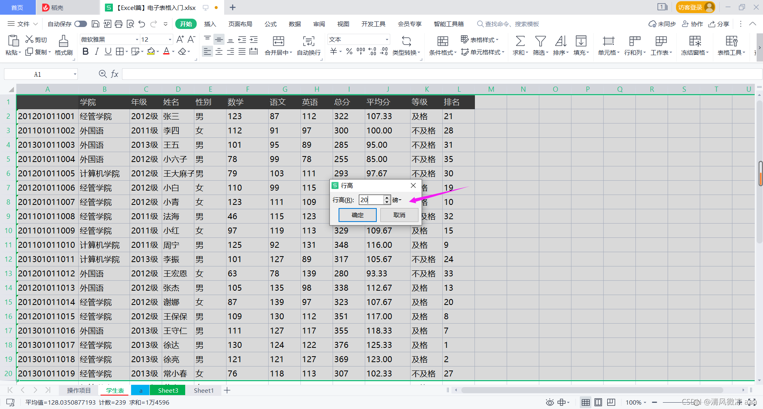Screen dimensions: 763x409
Task: Expand the File (文件) menu arrow
Action: pyautogui.click(x=35, y=24)
